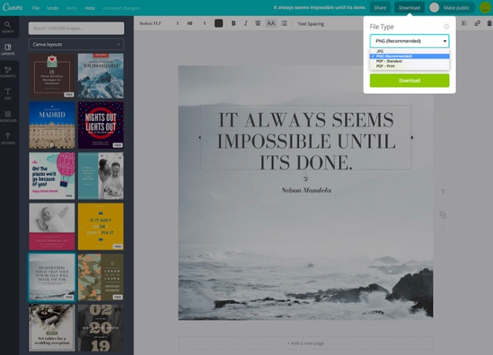Open the user avatar at top right
Image resolution: width=493 pixels, height=355 pixels.
485,8
